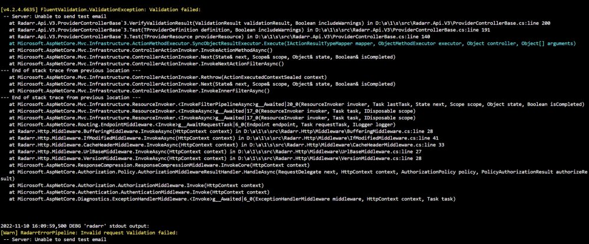The width and height of the screenshot is (589, 244).
Task: Click the FluentValidation.ValidationException header line
Action: [x=101, y=9]
